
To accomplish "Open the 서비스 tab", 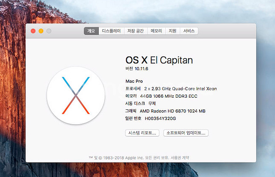I will point(189,31).
